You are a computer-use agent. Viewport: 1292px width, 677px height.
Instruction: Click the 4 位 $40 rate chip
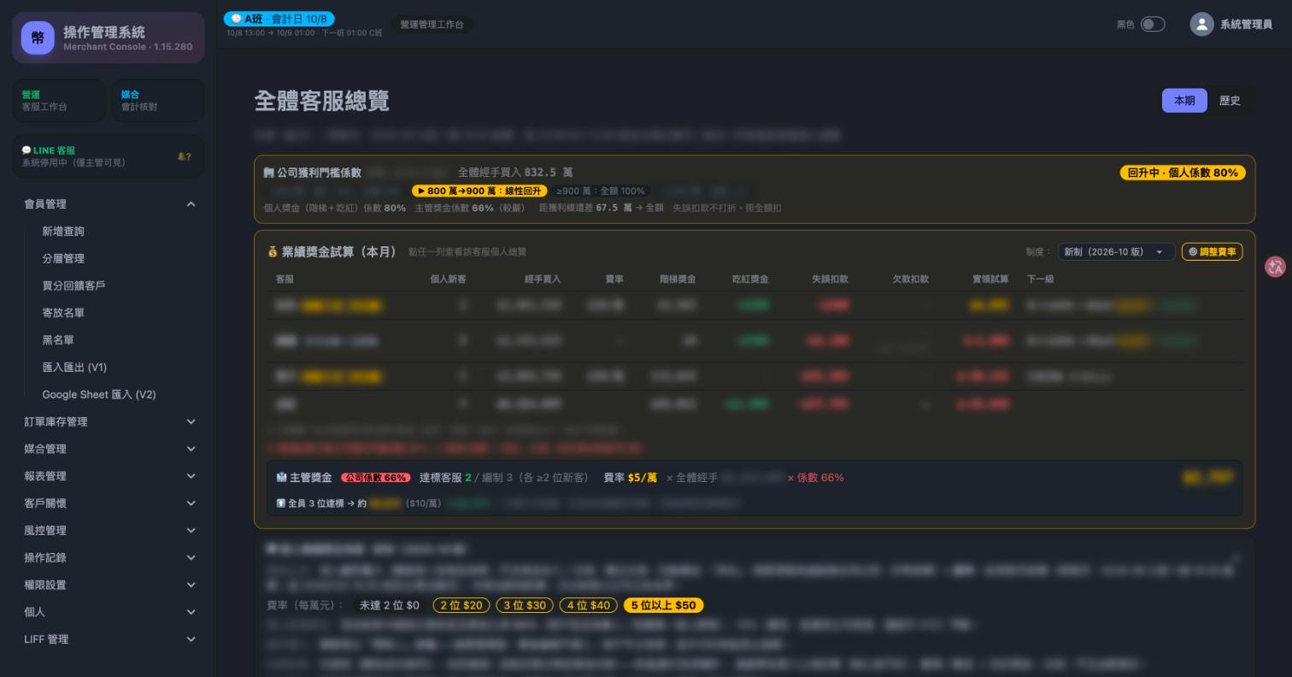[588, 605]
